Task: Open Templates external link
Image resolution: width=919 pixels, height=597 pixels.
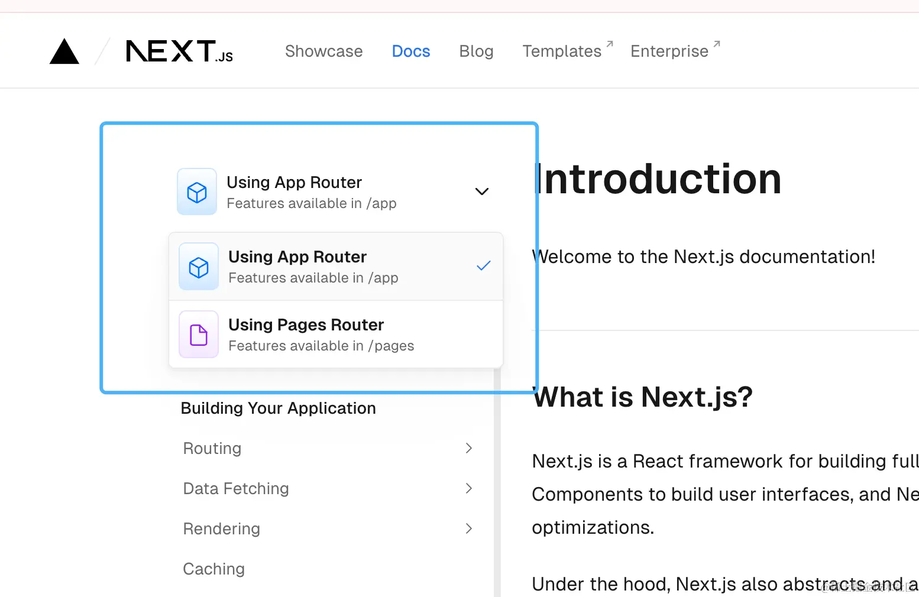Action: point(568,51)
